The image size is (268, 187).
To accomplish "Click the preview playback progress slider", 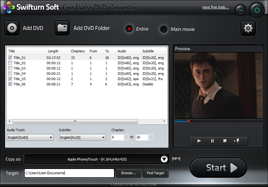I will (218, 121).
